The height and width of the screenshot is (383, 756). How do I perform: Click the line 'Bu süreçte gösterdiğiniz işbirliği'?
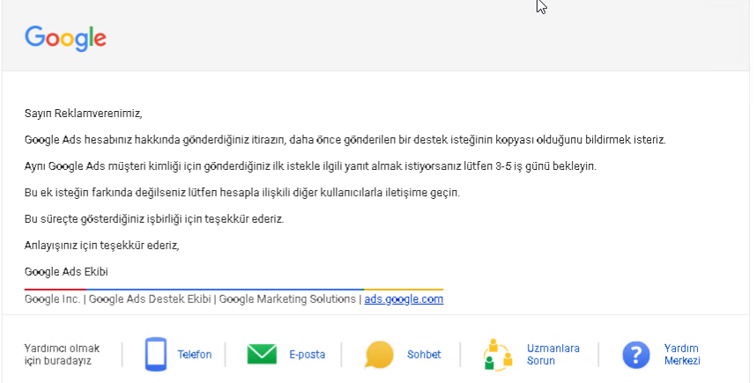pos(154,219)
